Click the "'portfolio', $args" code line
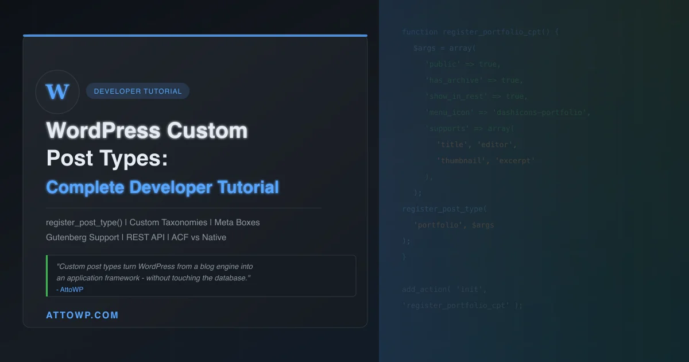The image size is (689, 362). click(x=454, y=225)
